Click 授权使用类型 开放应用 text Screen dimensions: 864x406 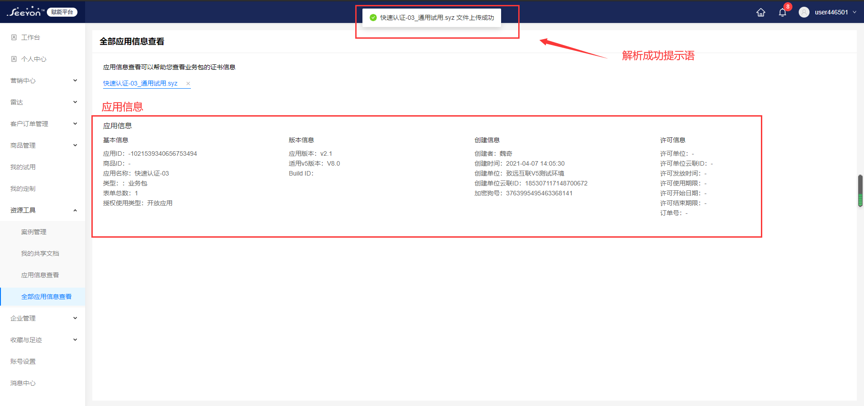point(138,203)
